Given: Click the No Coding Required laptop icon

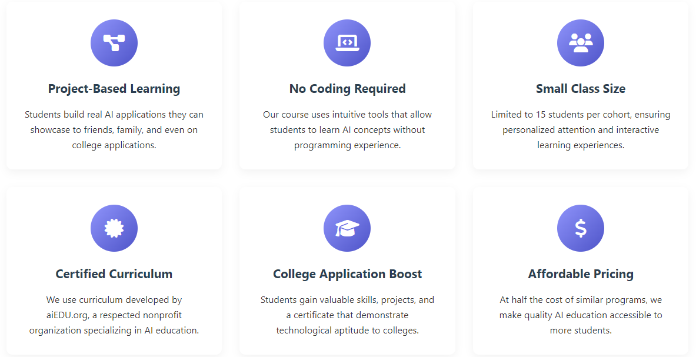Looking at the screenshot, I should (x=347, y=43).
